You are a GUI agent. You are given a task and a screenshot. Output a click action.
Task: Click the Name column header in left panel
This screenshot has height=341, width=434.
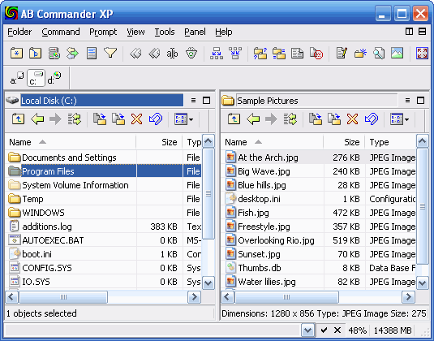(x=71, y=142)
